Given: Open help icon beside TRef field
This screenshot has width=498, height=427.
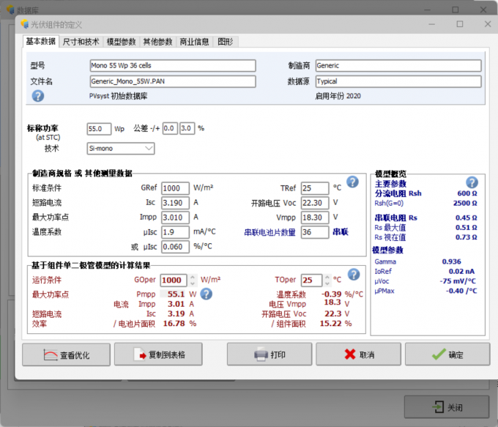Looking at the screenshot, I should pos(352,182).
